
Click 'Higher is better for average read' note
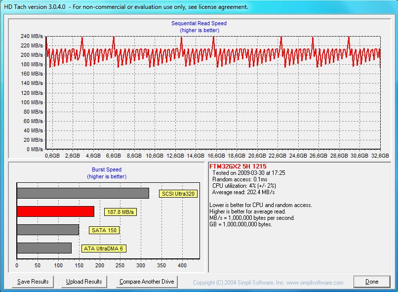click(x=248, y=211)
